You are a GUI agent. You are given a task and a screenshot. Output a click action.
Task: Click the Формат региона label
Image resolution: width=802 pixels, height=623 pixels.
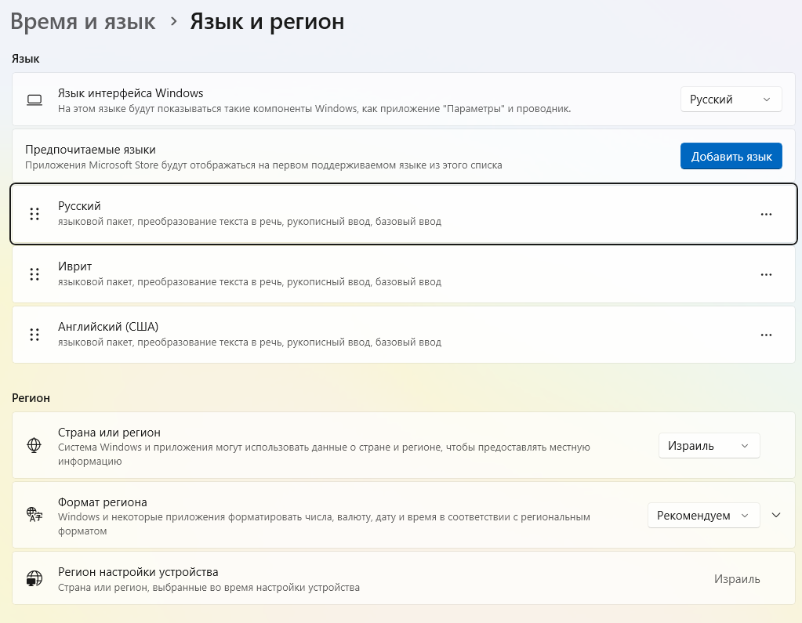click(x=102, y=502)
